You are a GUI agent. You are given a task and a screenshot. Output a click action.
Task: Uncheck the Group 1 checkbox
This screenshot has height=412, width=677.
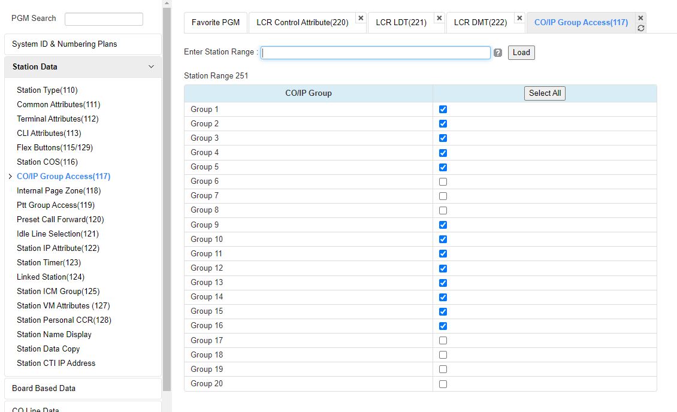(x=443, y=110)
